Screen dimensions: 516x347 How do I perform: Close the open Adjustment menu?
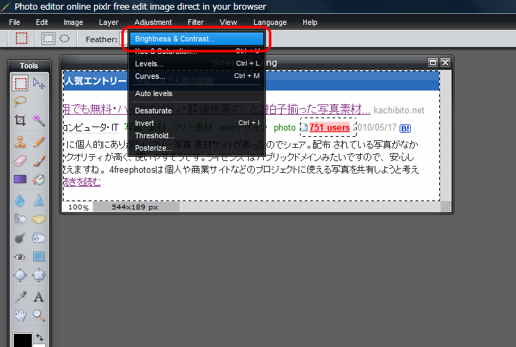153,22
